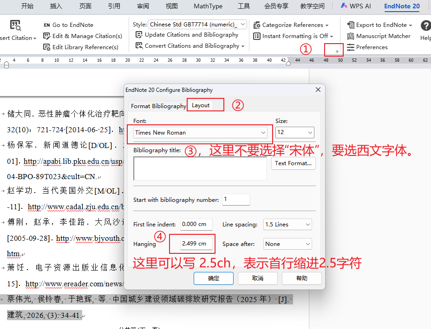The image size is (431, 329).
Task: Click the Export to EndNote icon
Action: pos(351,25)
